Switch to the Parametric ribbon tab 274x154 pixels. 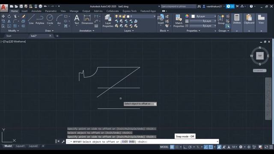tap(51, 11)
